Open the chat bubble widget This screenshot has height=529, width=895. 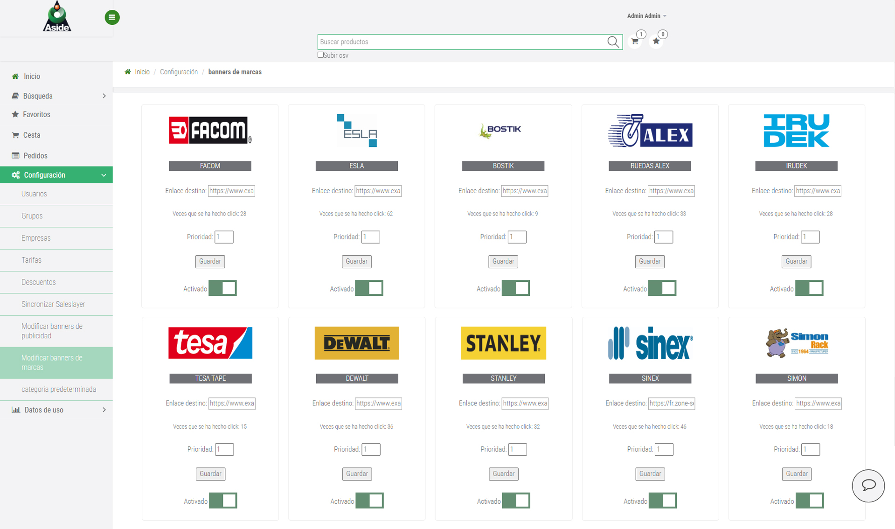[868, 485]
